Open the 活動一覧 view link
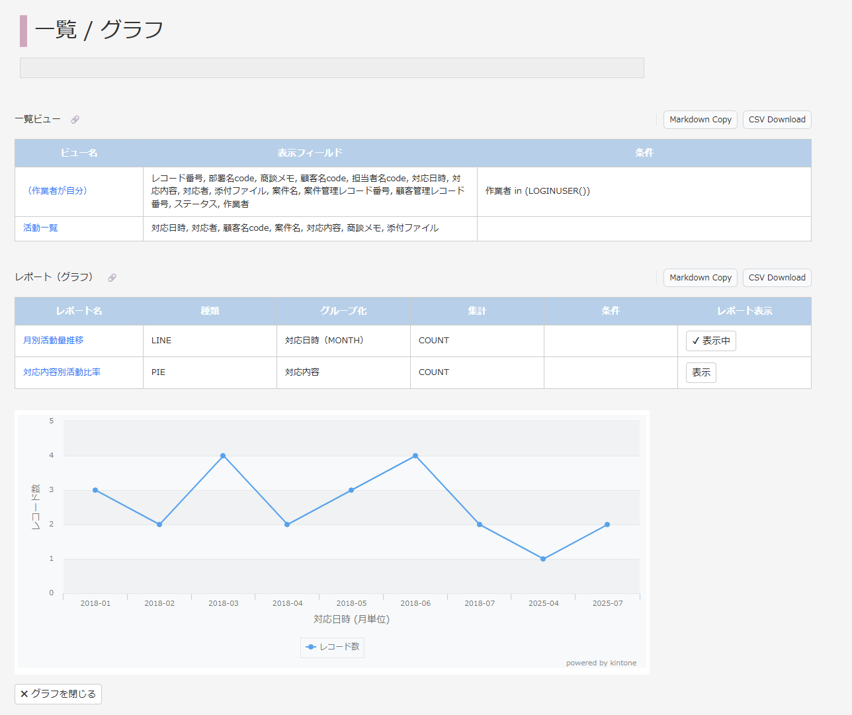 pos(40,227)
